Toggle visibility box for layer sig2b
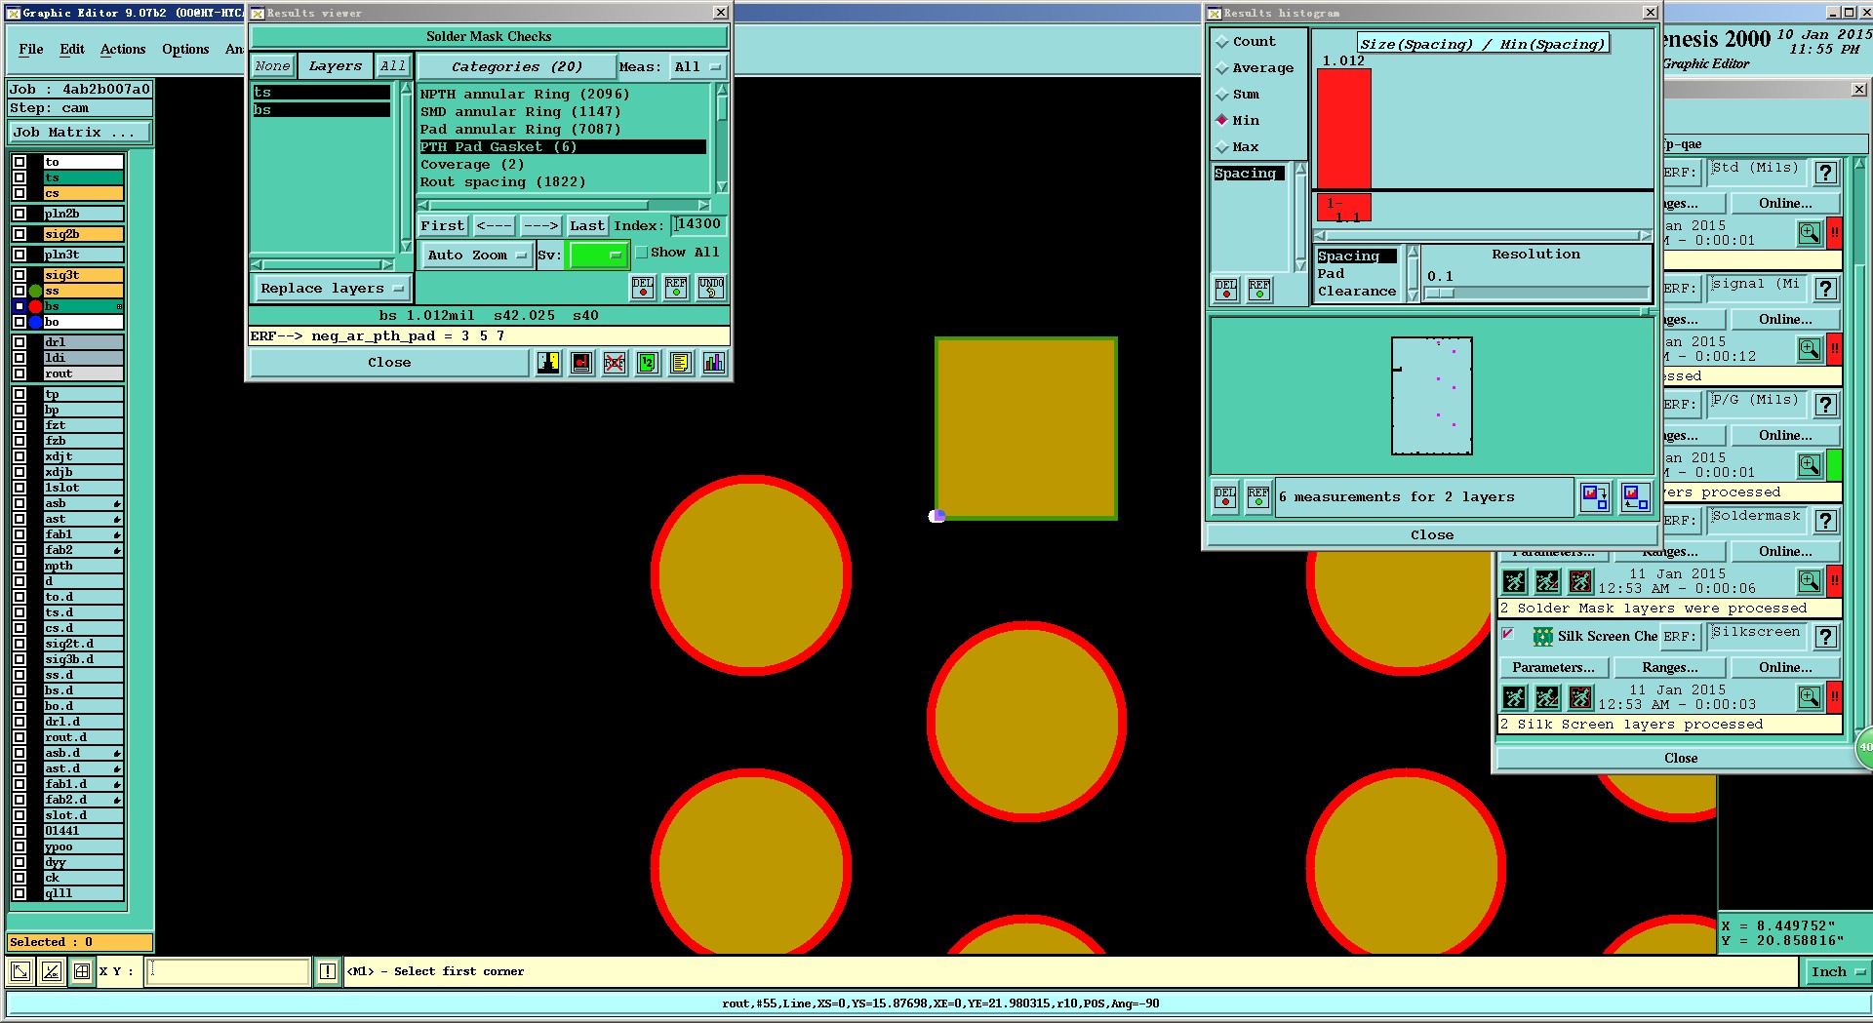The height and width of the screenshot is (1023, 1873). coord(20,234)
